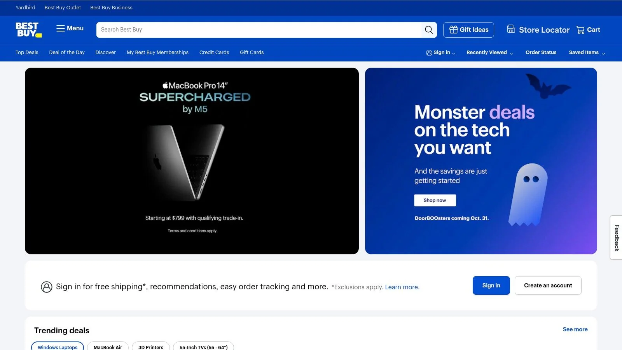Select the Windows Laptops trending tab
The height and width of the screenshot is (350, 622).
(58, 346)
